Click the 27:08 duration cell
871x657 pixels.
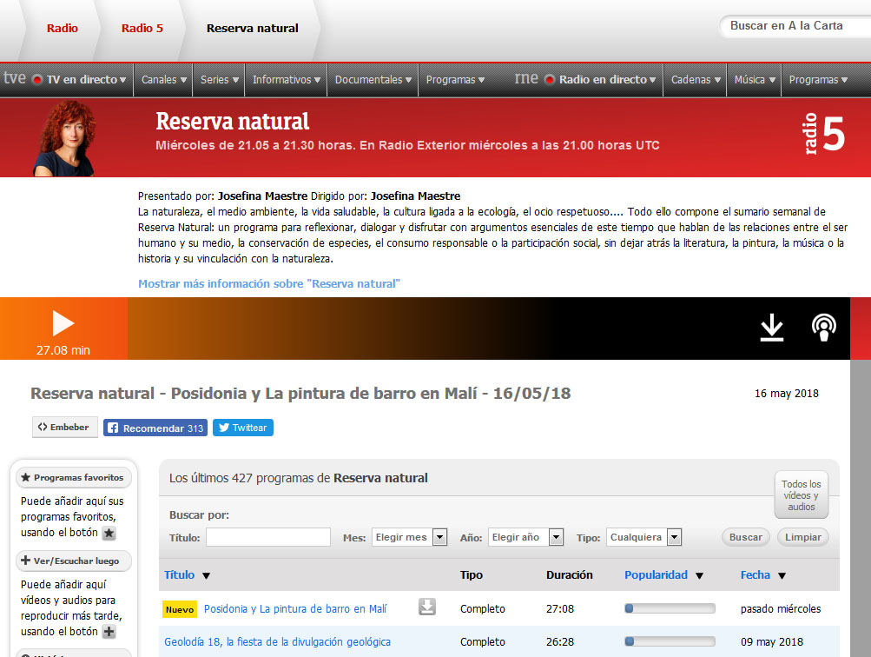(560, 608)
